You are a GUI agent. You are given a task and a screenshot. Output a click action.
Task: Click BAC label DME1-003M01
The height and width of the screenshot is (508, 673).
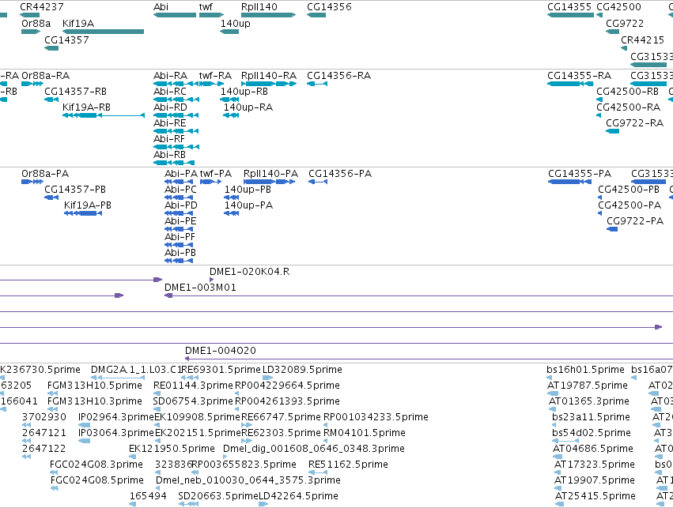(200, 288)
